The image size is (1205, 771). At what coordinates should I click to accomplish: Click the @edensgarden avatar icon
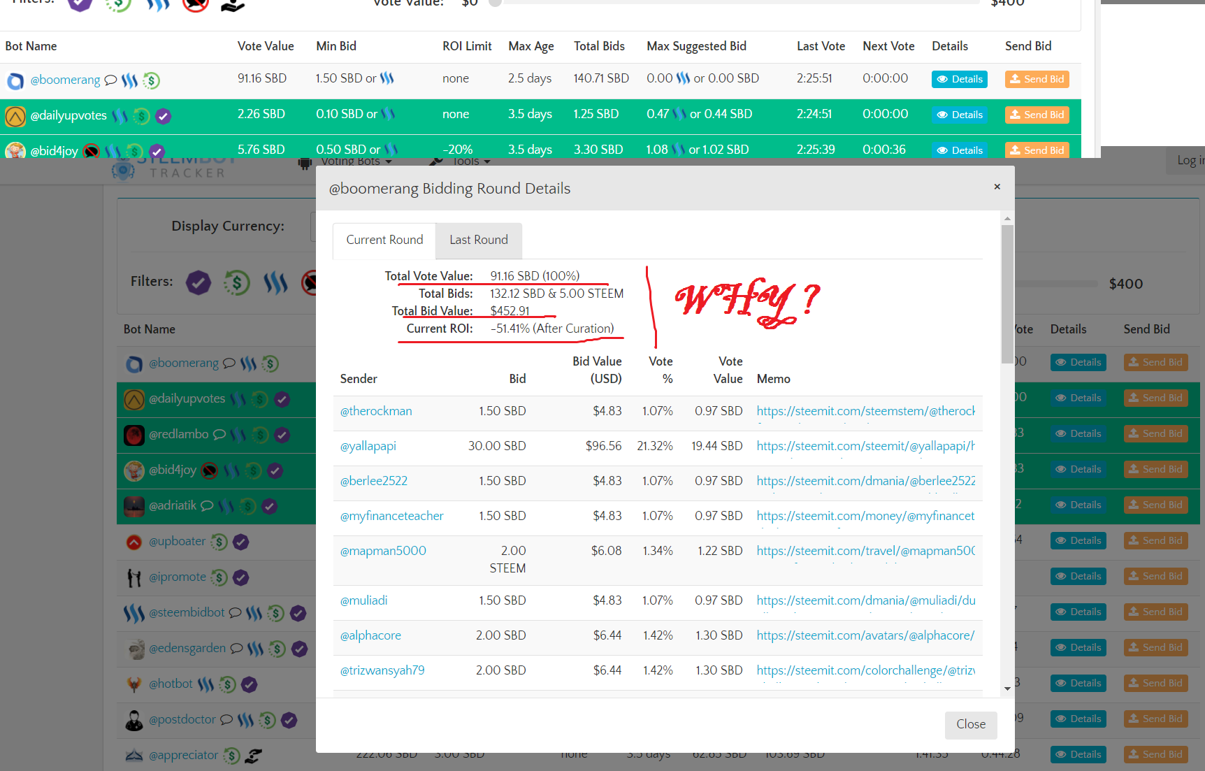coord(136,649)
